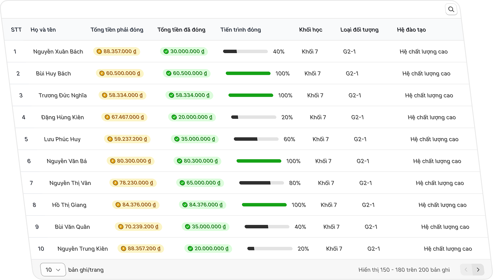Image resolution: width=493 pixels, height=280 pixels.
Task: Sort by Họ và tên column header
Action: pyautogui.click(x=43, y=30)
